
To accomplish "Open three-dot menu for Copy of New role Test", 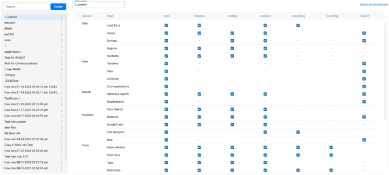I will click(x=62, y=145).
